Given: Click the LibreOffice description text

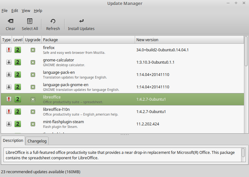Looking at the screenshot, I should (x=120, y=155).
